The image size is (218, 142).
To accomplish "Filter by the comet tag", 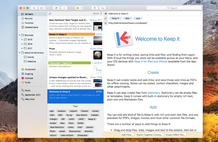I will pyautogui.click(x=95, y=111).
